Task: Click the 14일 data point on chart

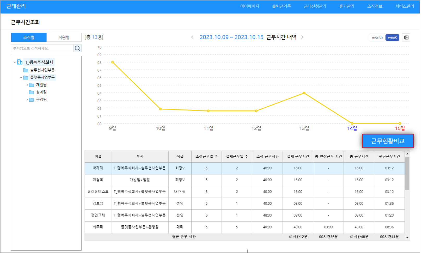Action: [352, 124]
